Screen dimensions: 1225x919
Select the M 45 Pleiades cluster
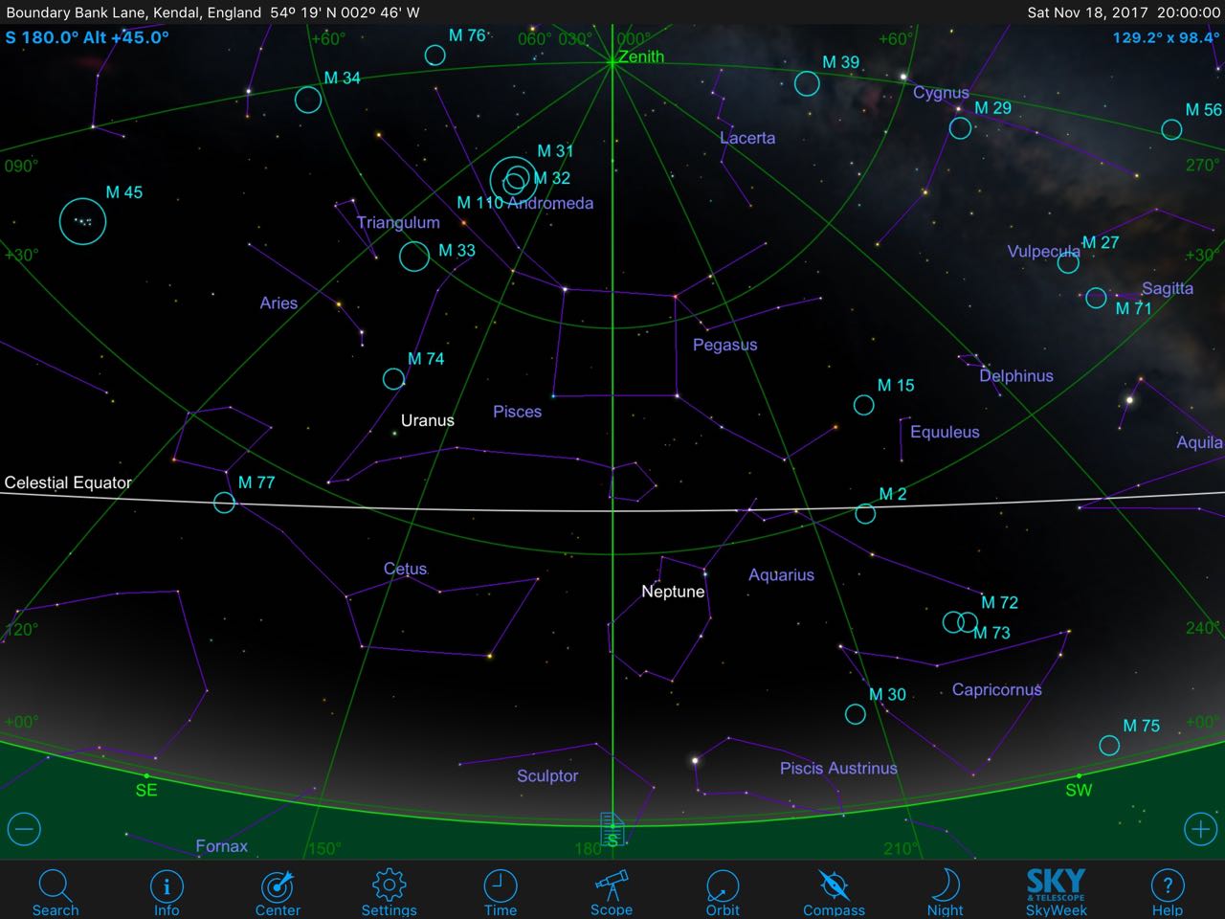82,221
